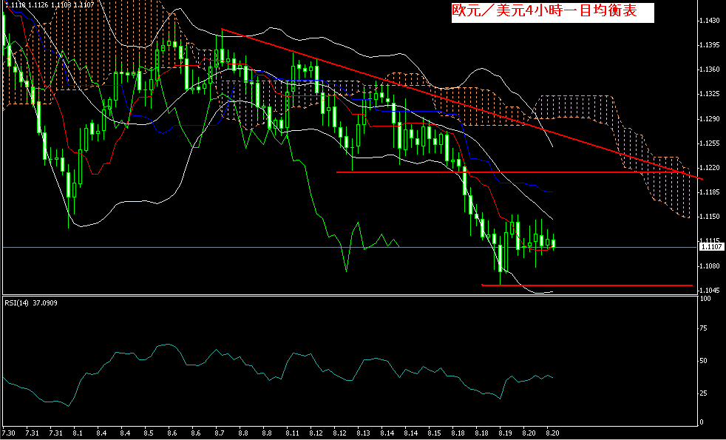Click the RSI scale value 75
Screen dimensions: 726x440
coord(704,329)
